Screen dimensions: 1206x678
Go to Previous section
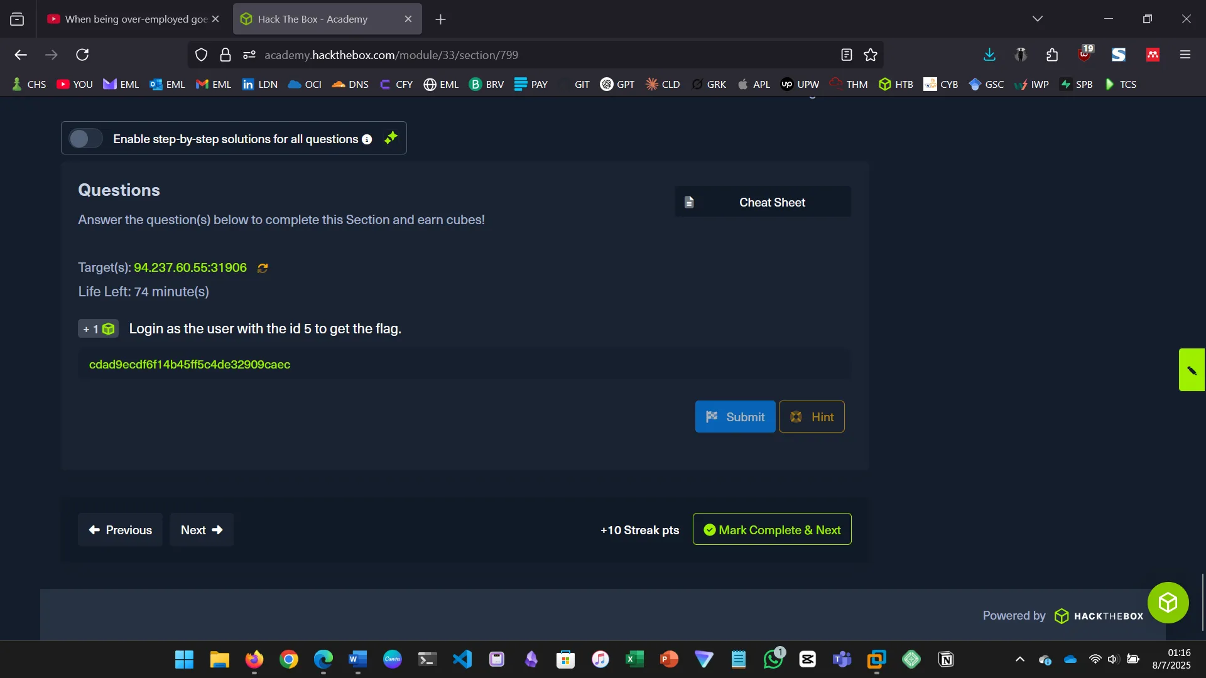120,530
